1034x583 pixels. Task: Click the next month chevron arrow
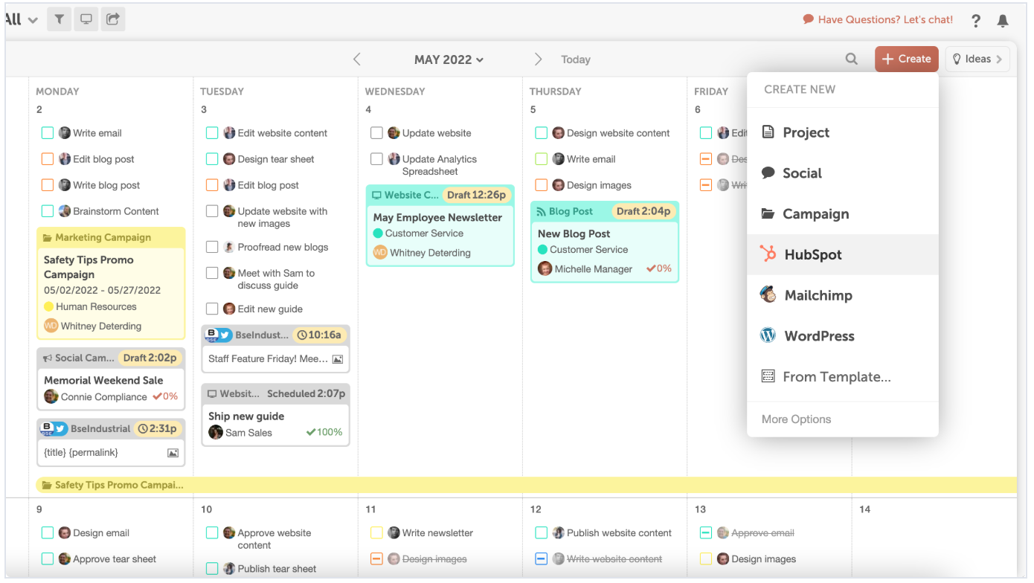538,59
